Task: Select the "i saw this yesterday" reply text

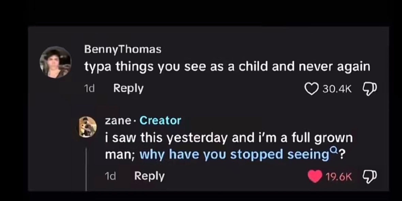Action: click(x=229, y=146)
